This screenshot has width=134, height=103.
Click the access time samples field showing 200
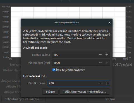tap(72, 83)
